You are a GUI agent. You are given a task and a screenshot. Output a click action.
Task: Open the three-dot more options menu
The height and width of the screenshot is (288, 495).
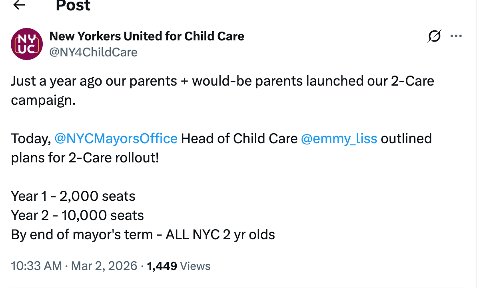[x=456, y=36]
